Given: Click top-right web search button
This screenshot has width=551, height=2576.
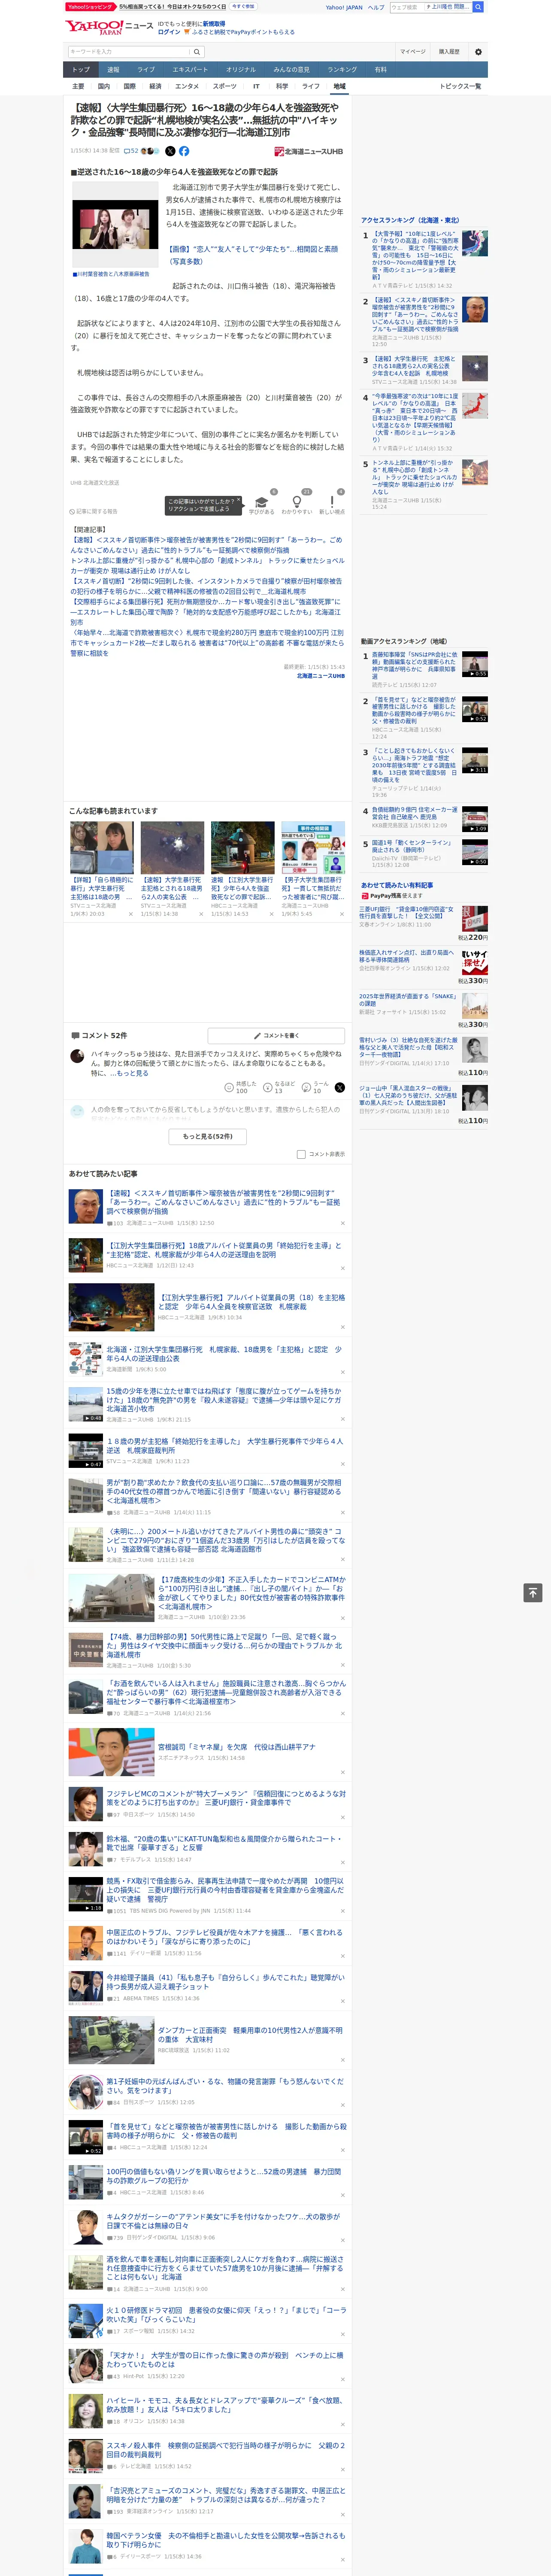Looking at the screenshot, I should point(478,7).
